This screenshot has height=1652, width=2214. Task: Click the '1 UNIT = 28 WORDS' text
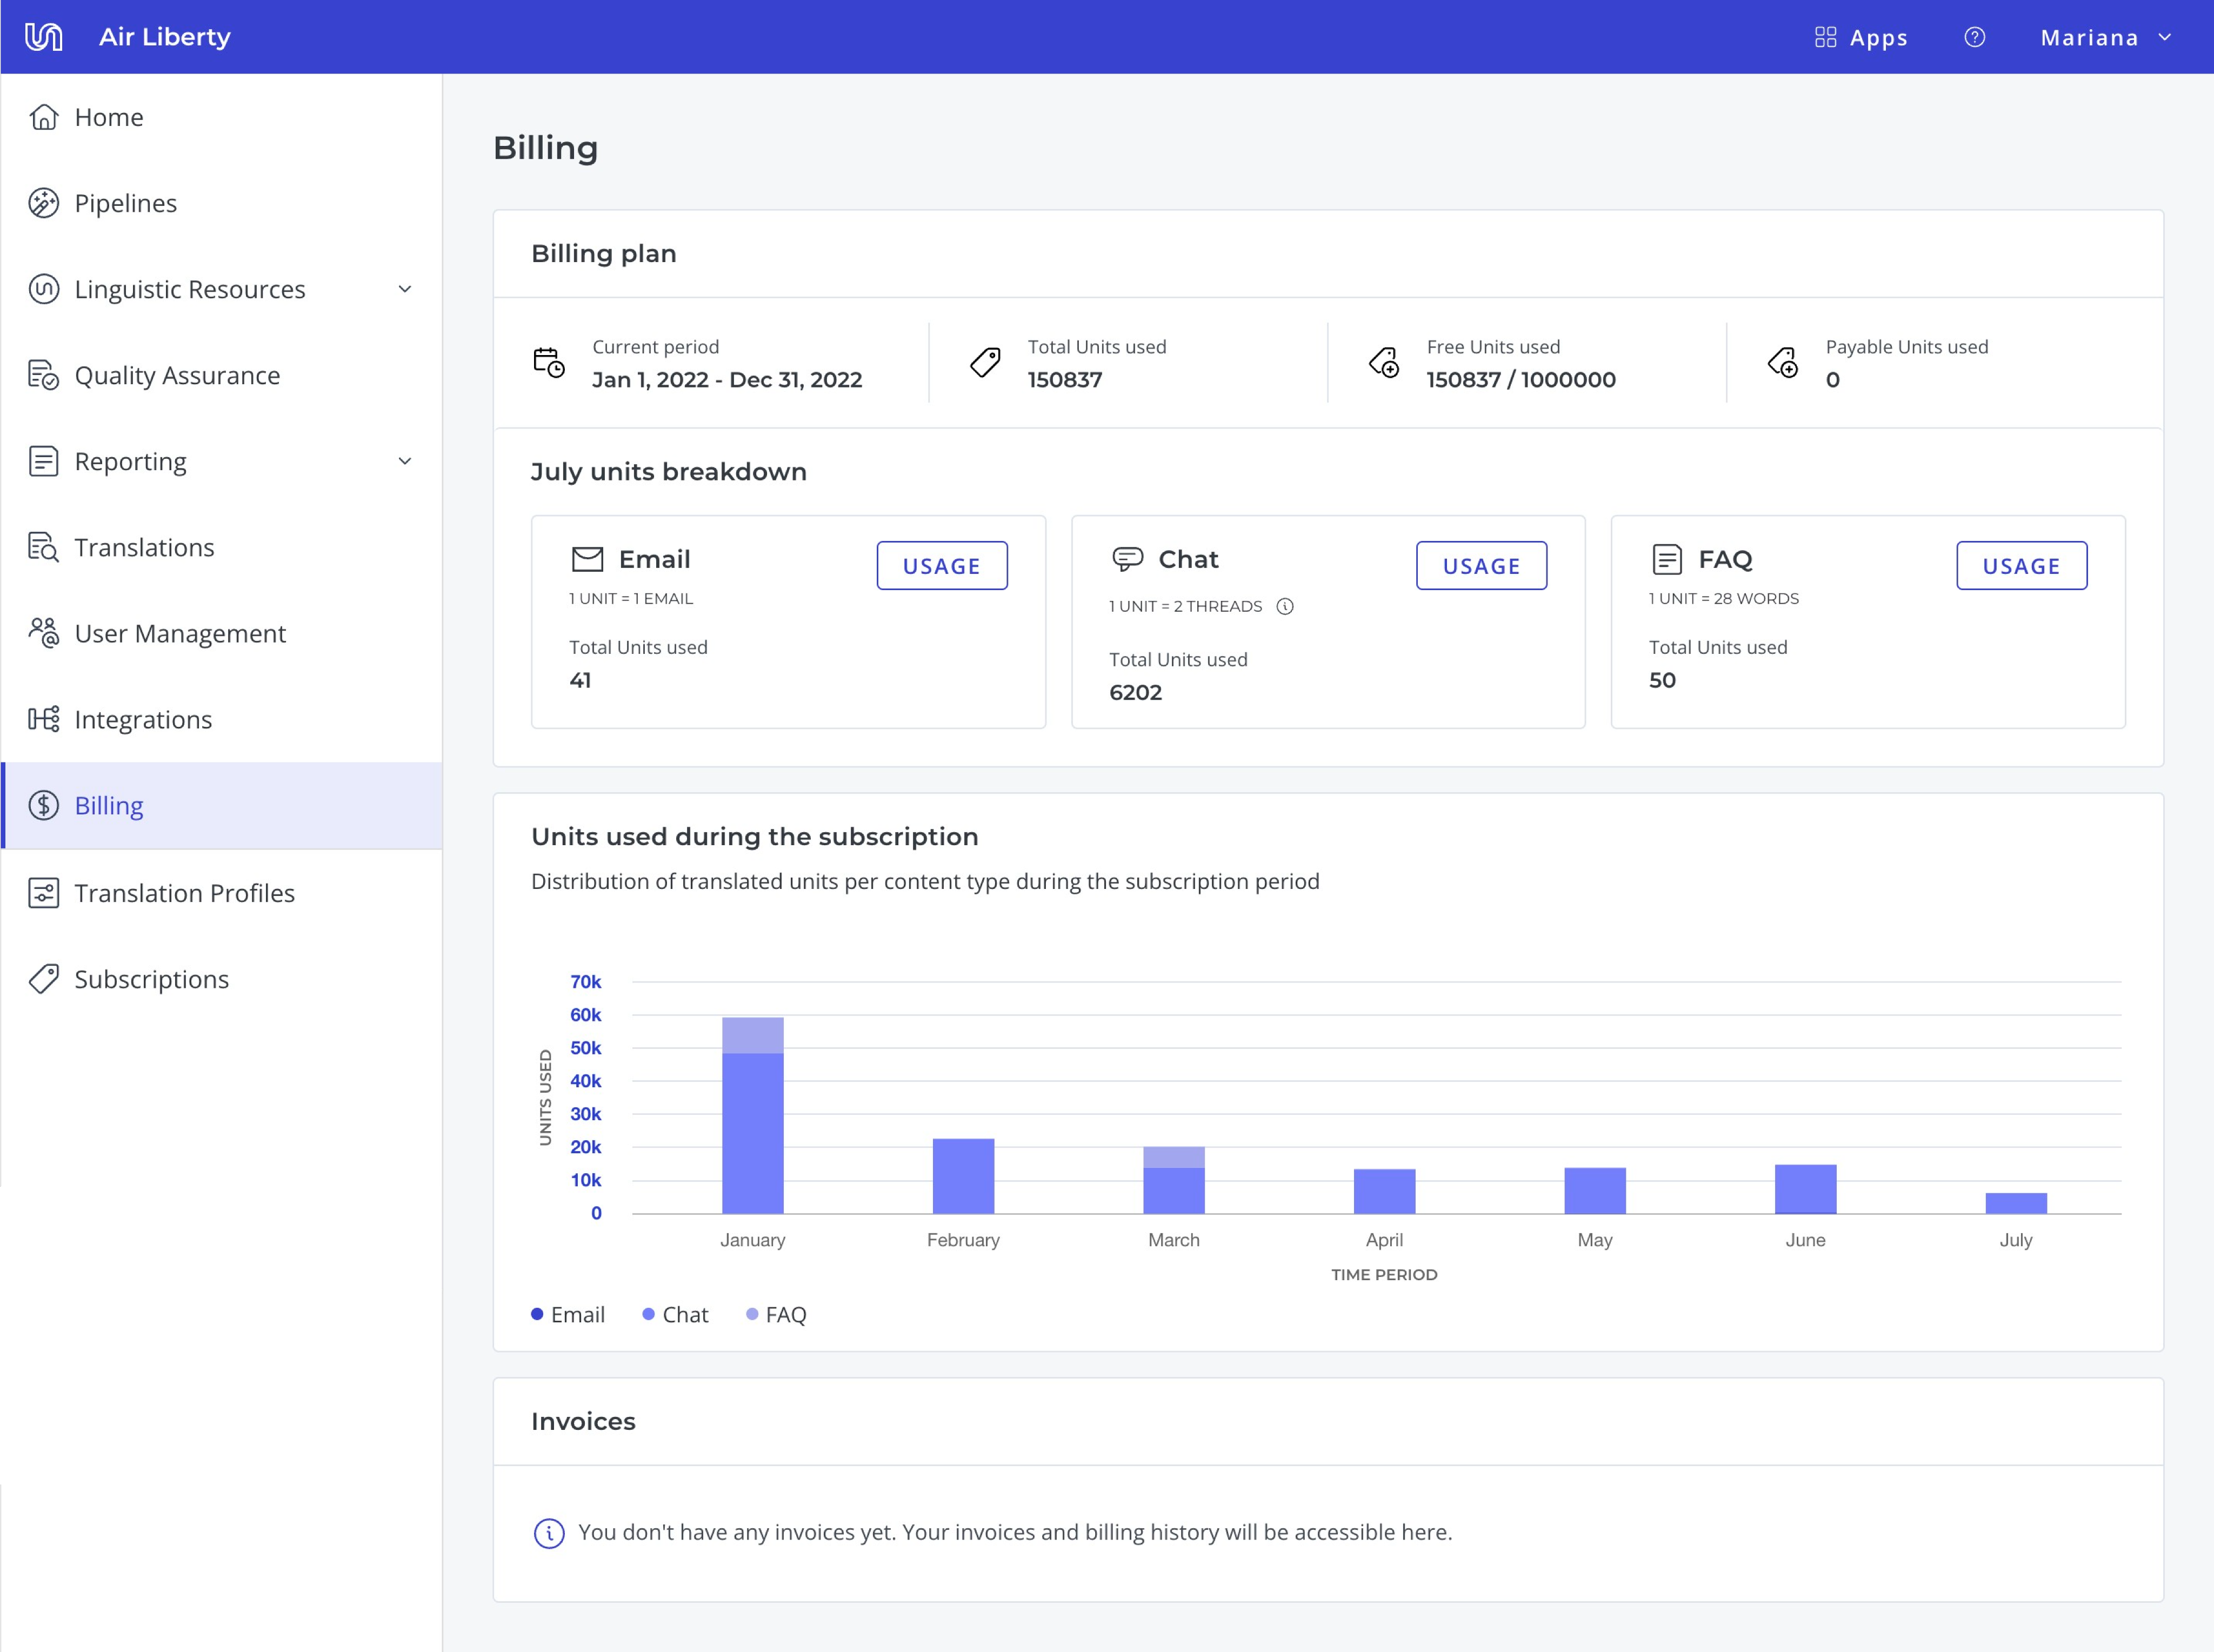[x=1724, y=598]
